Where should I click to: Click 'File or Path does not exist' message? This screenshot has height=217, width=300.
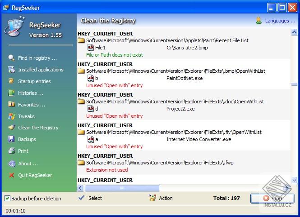115,55
